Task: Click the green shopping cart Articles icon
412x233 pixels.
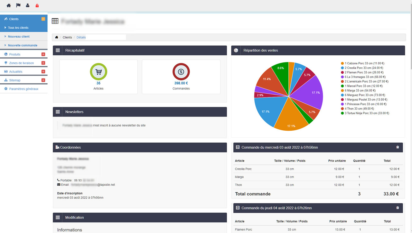Action: 98,72
